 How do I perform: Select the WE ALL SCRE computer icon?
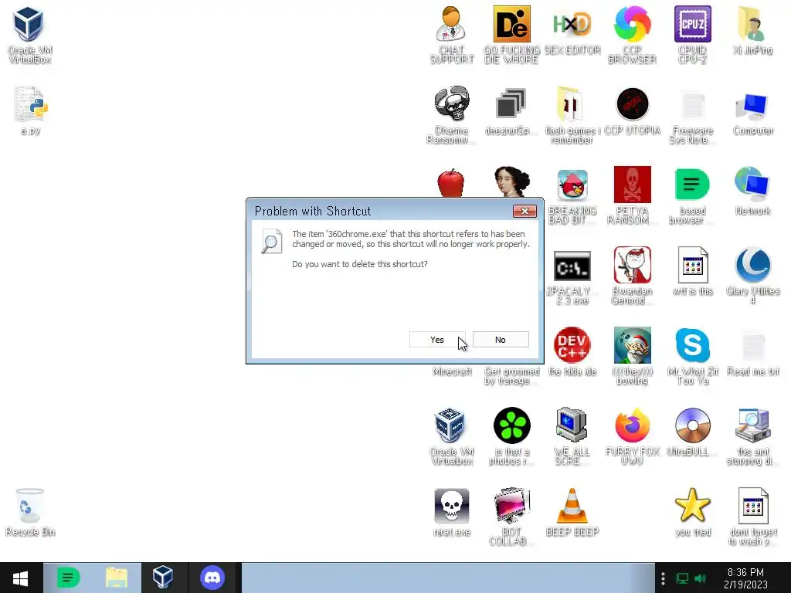click(x=572, y=436)
